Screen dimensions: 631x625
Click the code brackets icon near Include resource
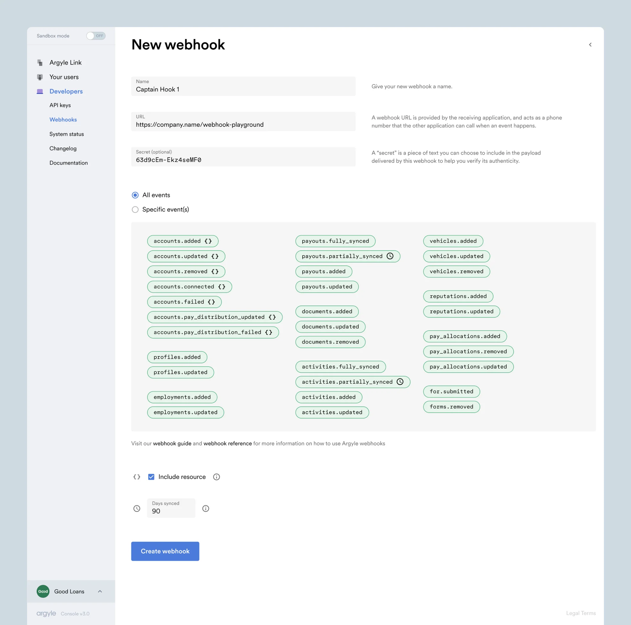(136, 476)
